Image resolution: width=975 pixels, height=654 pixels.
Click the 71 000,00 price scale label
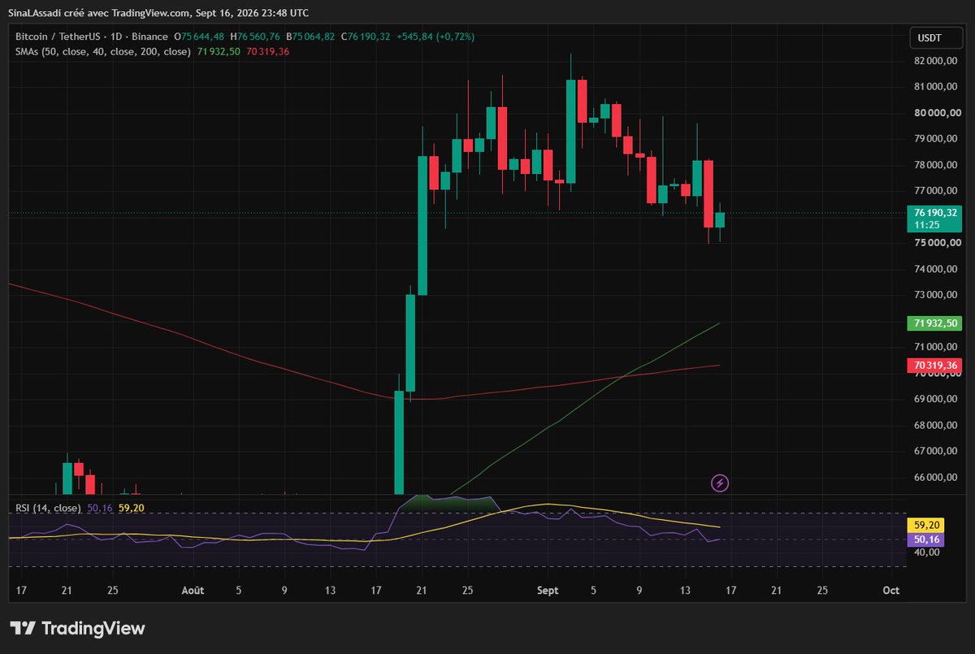(935, 347)
